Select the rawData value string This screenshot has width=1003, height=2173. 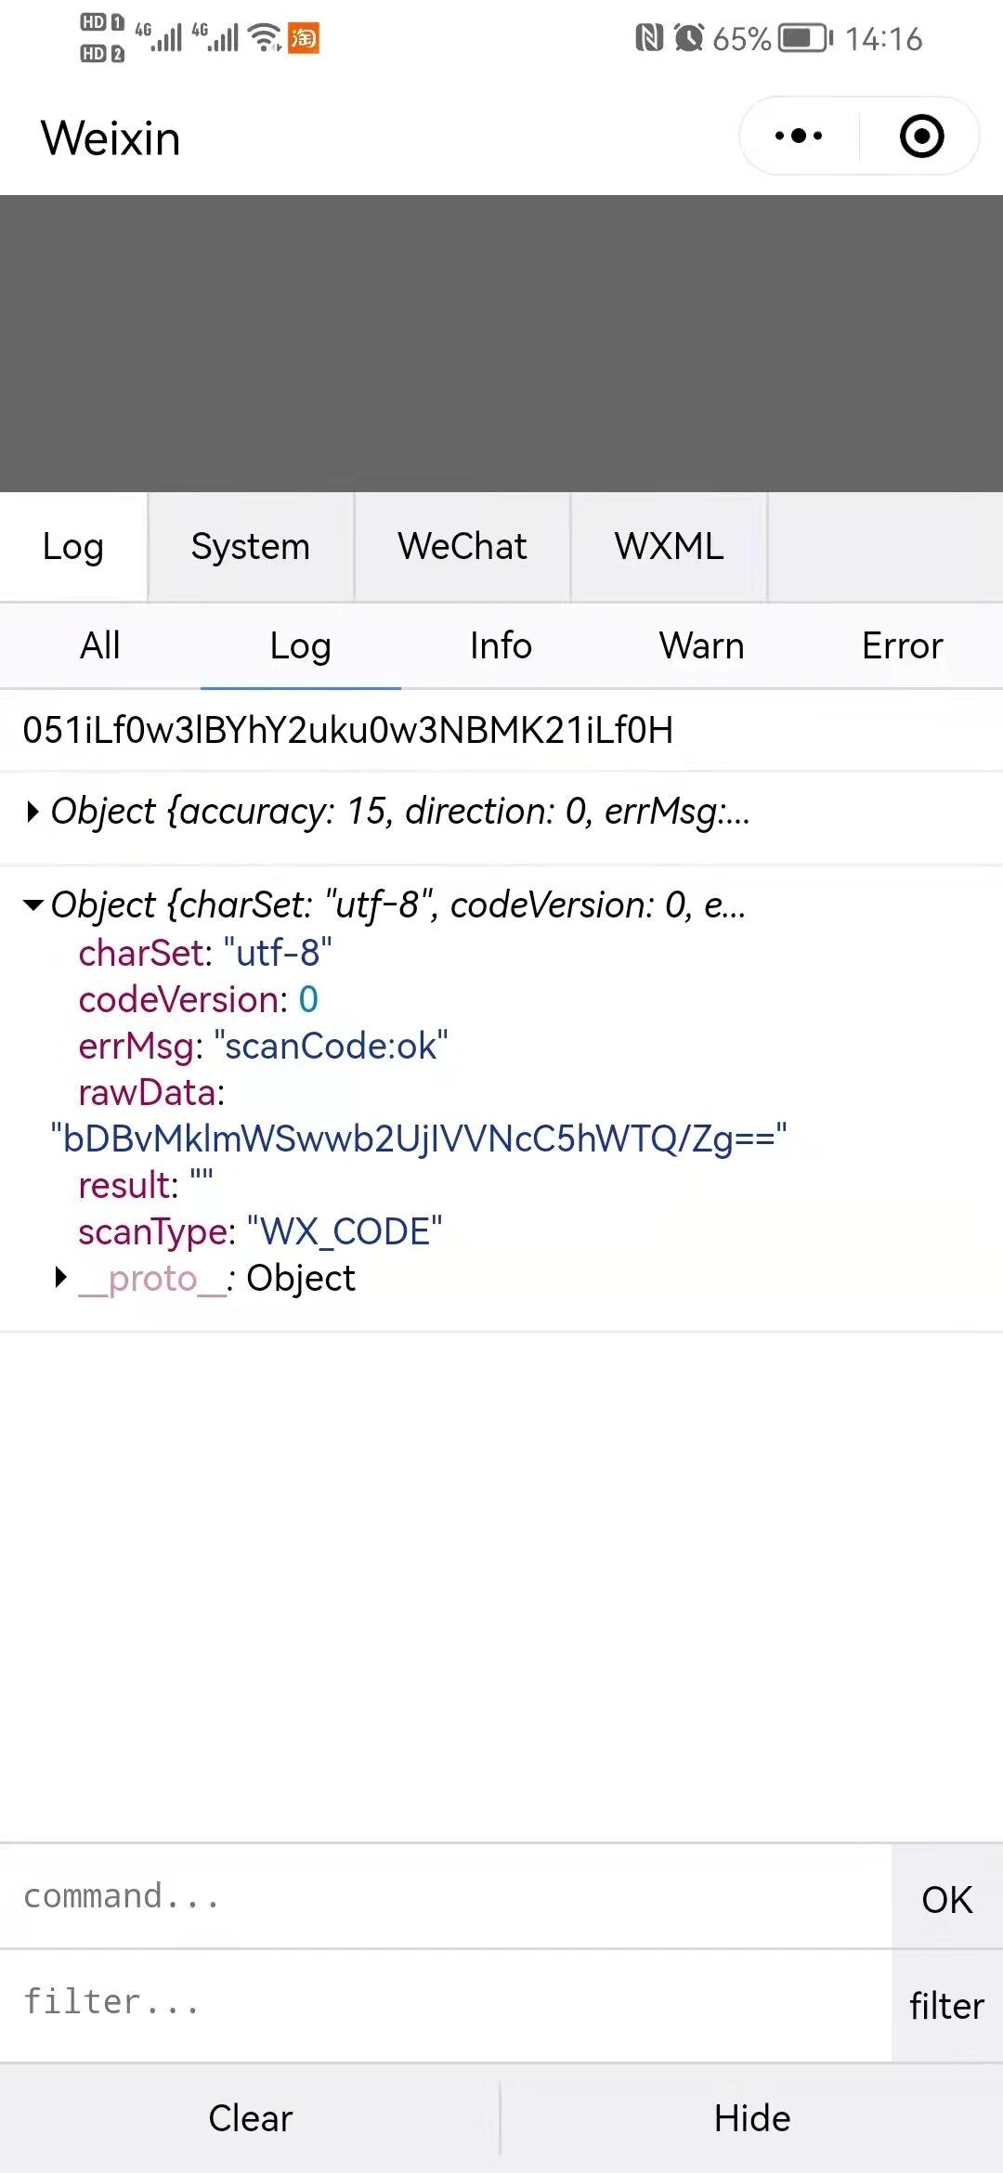419,1139
